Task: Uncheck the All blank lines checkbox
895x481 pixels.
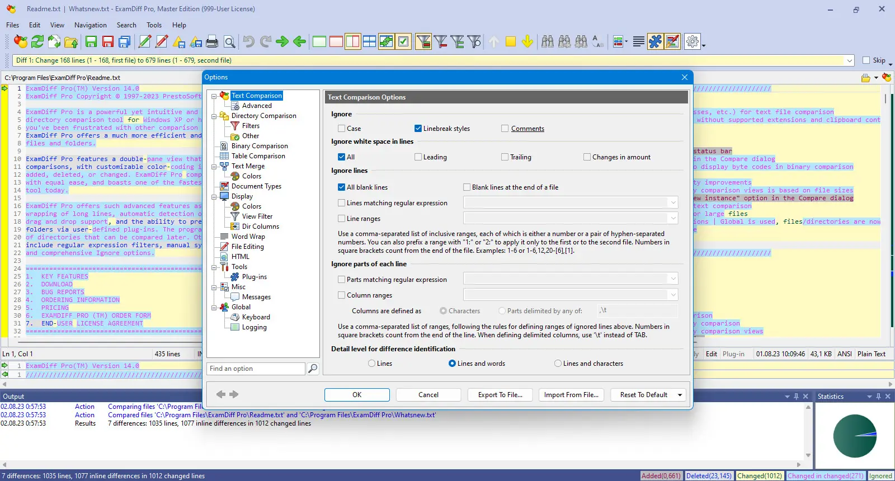Action: pyautogui.click(x=341, y=187)
